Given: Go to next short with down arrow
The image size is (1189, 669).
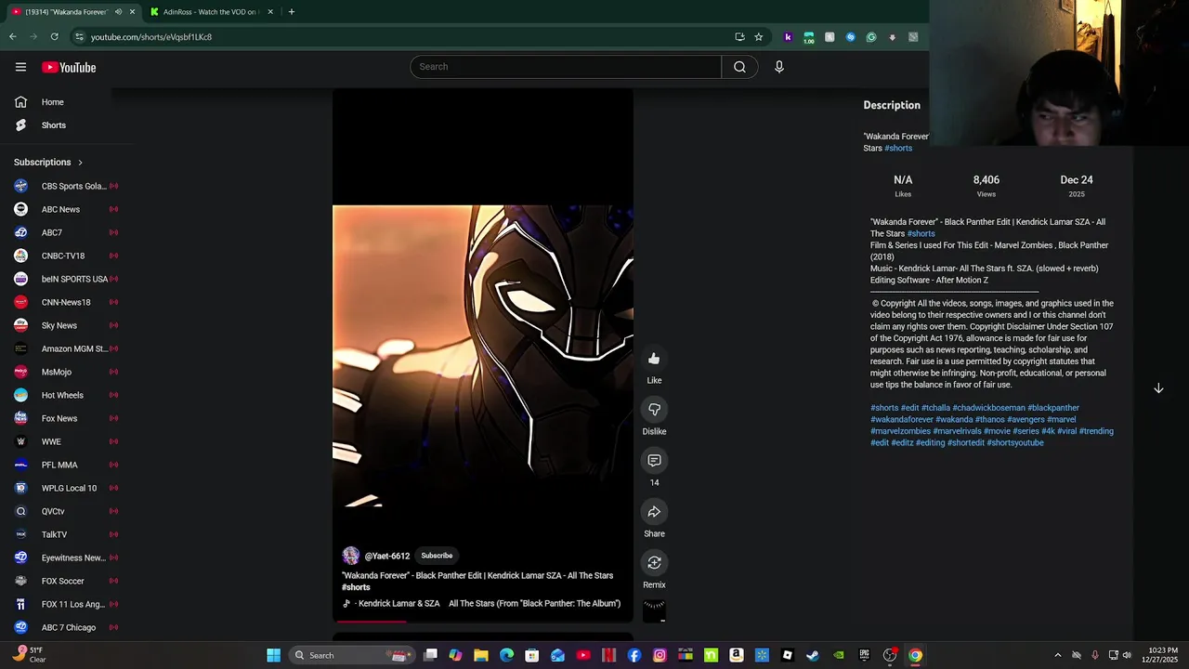Looking at the screenshot, I should [x=1158, y=388].
